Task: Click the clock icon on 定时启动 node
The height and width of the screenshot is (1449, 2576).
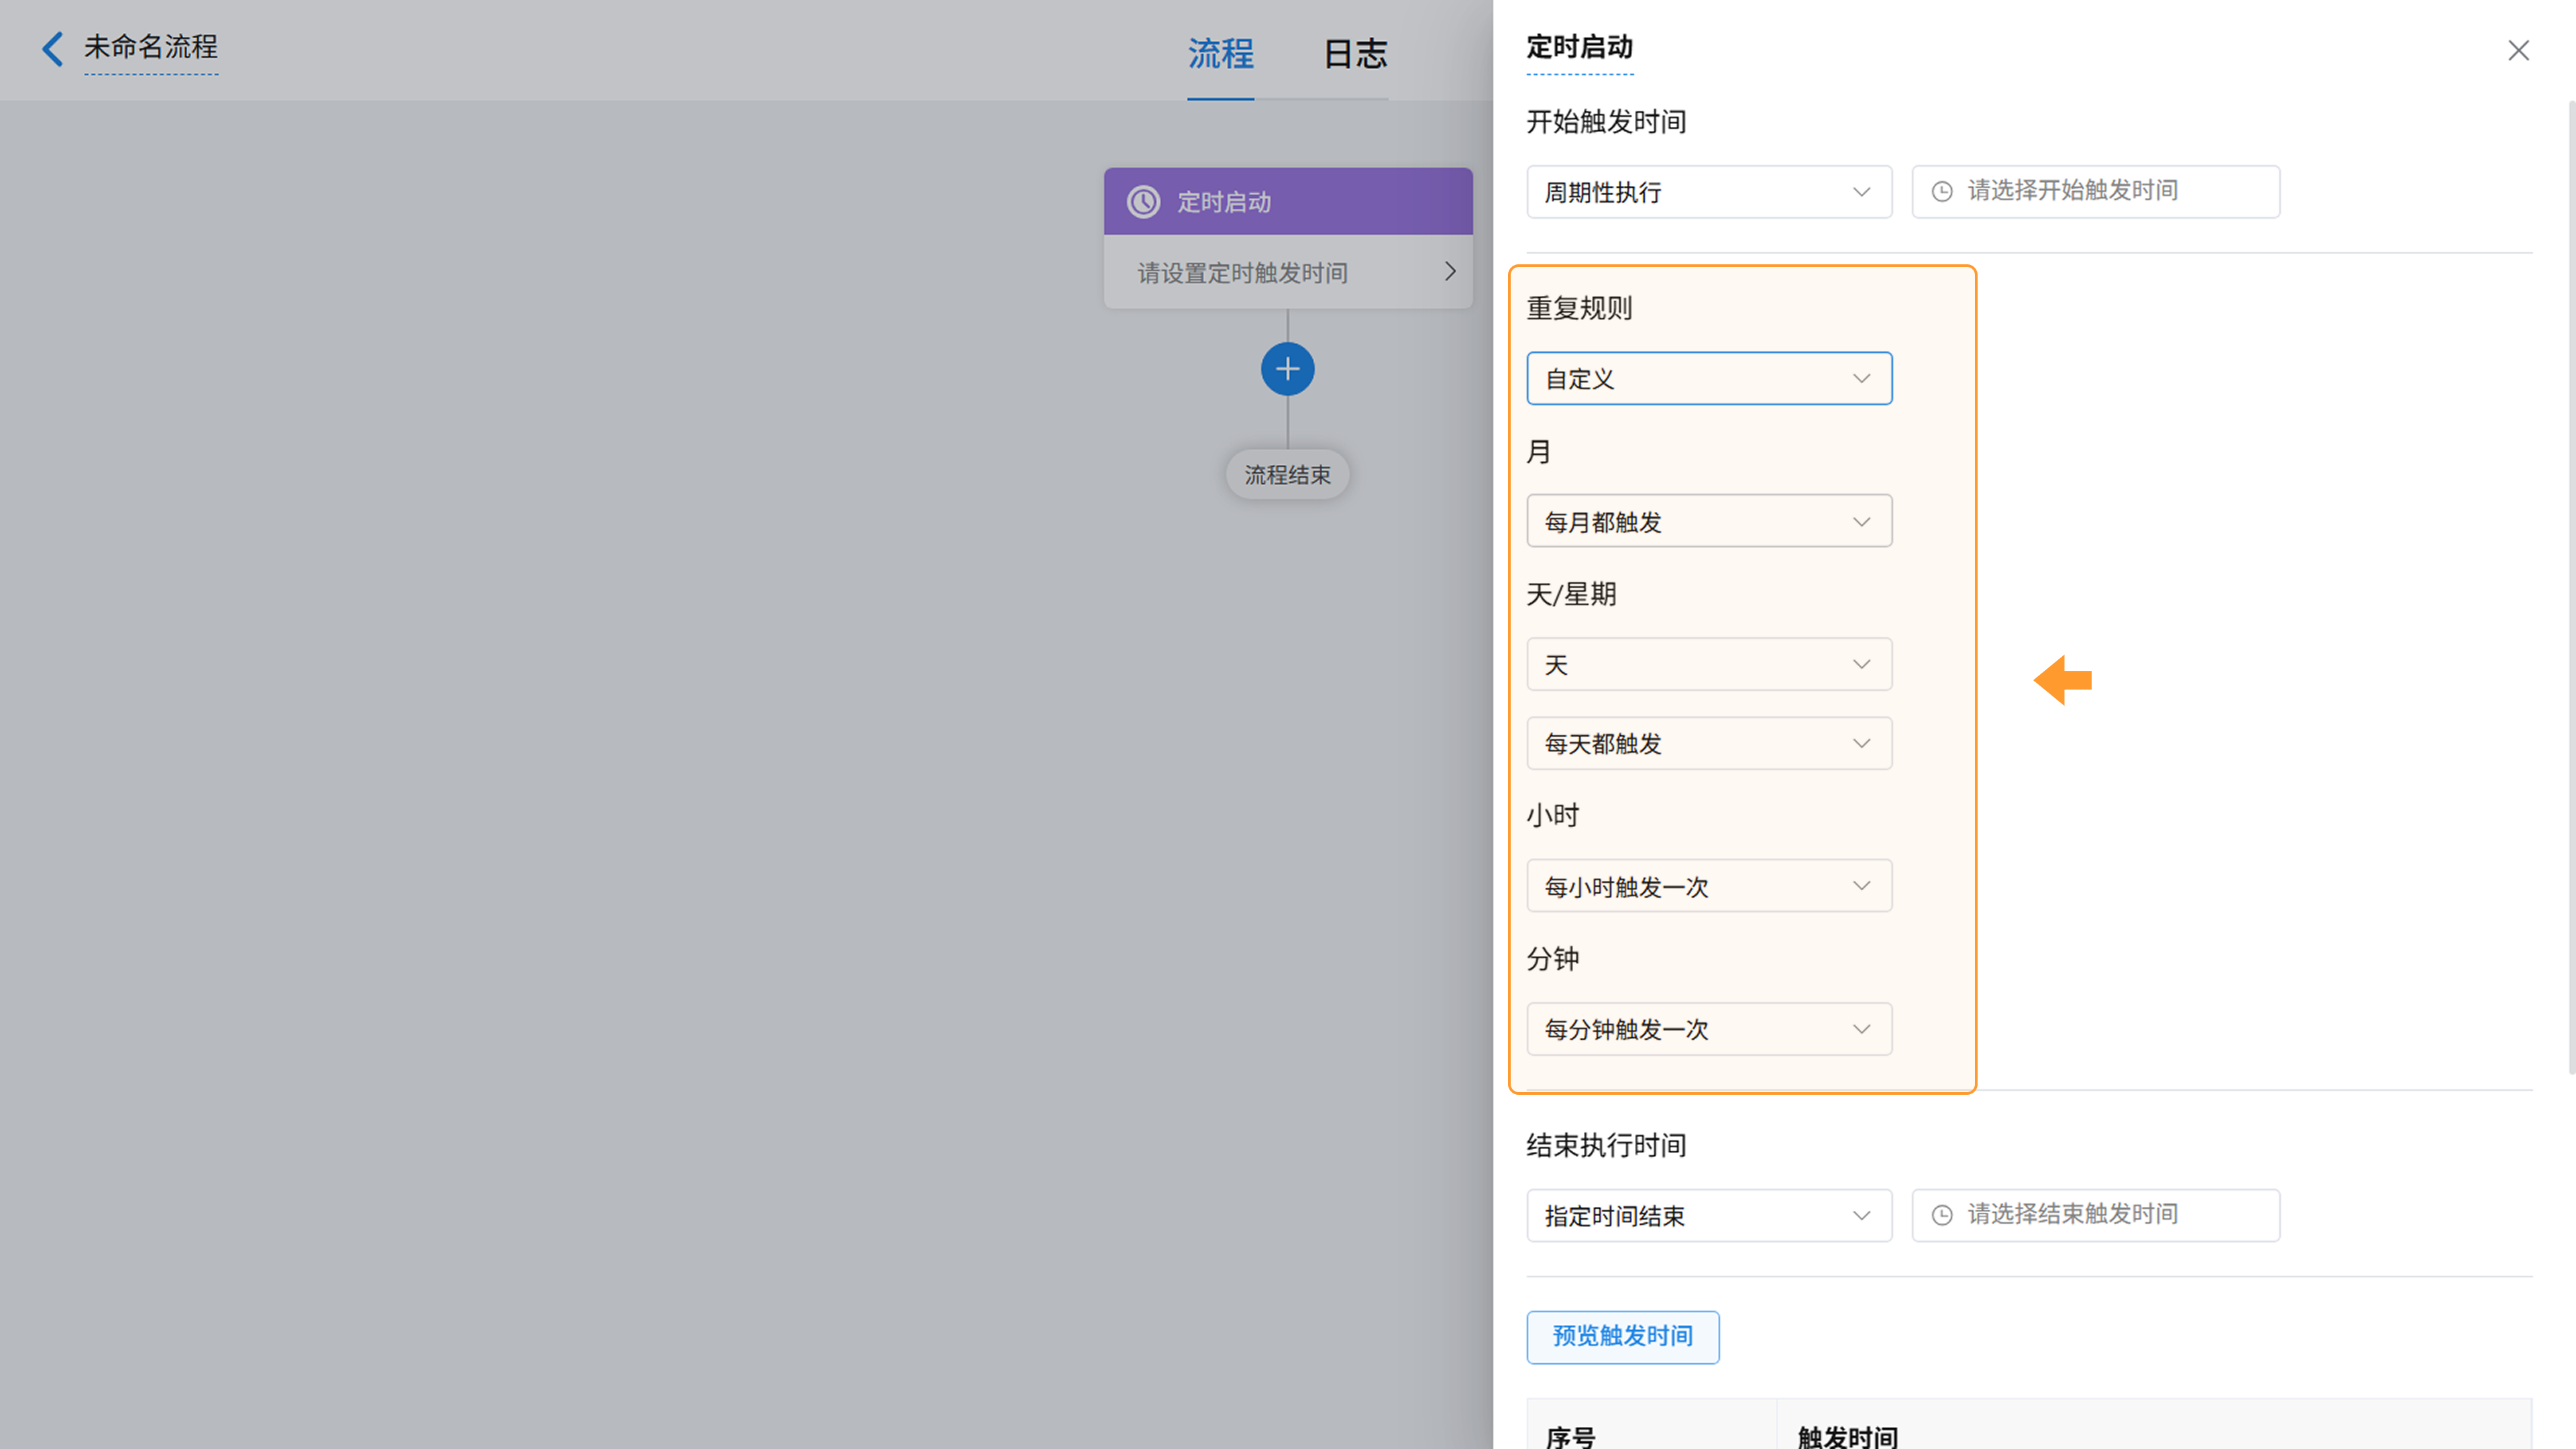Action: (x=1143, y=202)
